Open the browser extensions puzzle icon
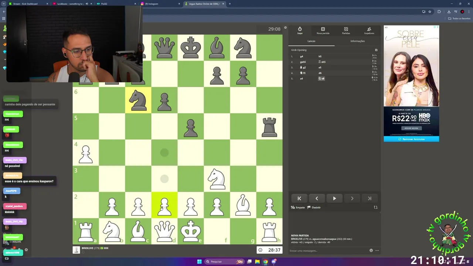The image size is (473, 266). click(x=439, y=11)
